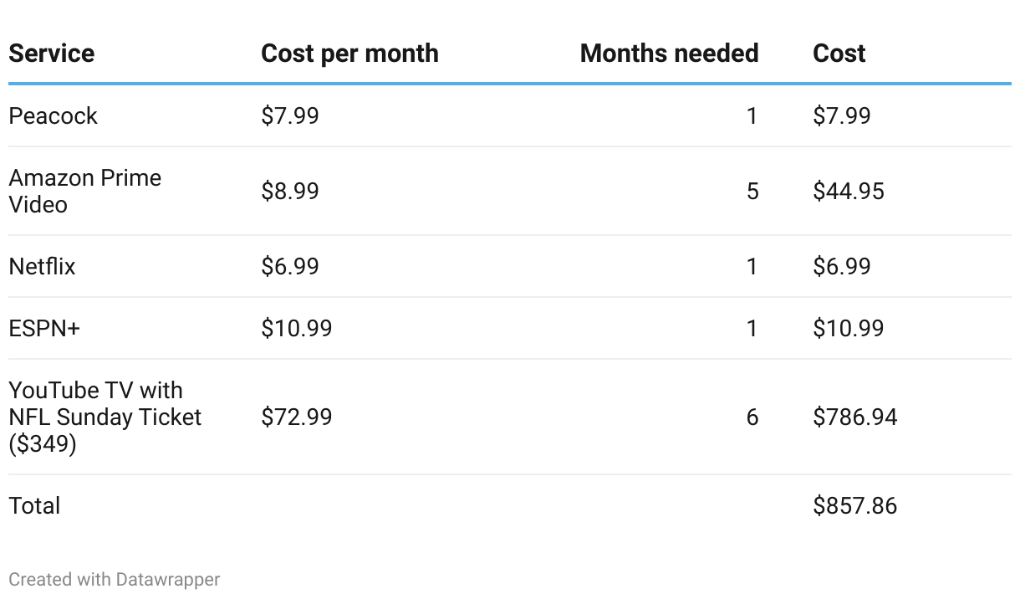Click the Service column header

pyautogui.click(x=51, y=54)
